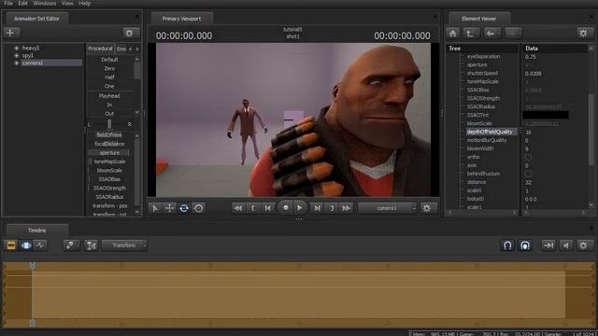Screen dimensions: 598x336
Task: Click the play button in viewport
Action: (300, 207)
